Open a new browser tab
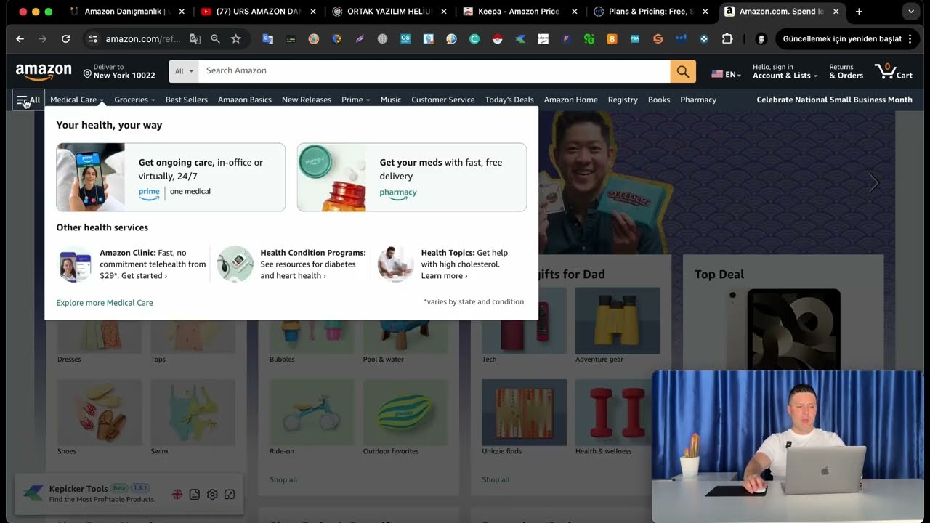The image size is (930, 523). click(x=859, y=12)
